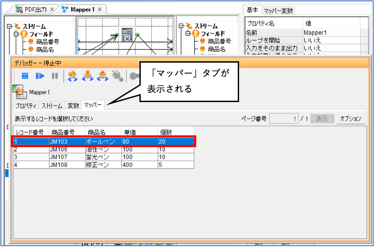Click the Step Into down-arrow icon
375x247 pixels.
coord(87,76)
